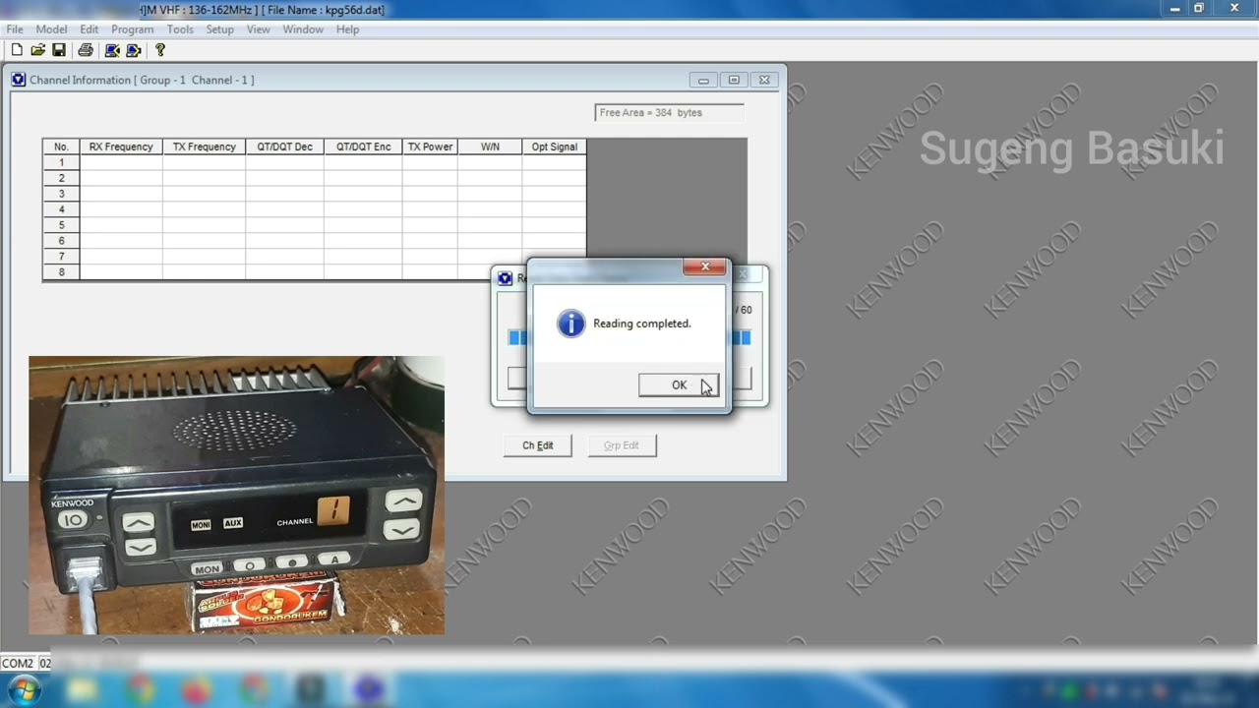Image resolution: width=1259 pixels, height=708 pixels.
Task: Close the Reading completed dialog
Action: (x=705, y=266)
